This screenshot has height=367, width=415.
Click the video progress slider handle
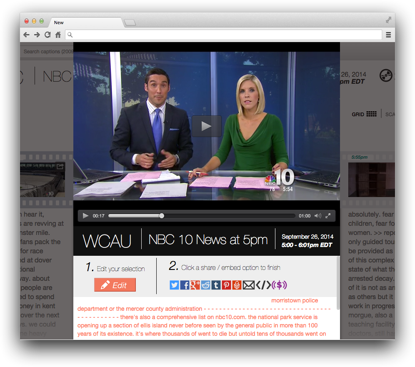(x=161, y=216)
